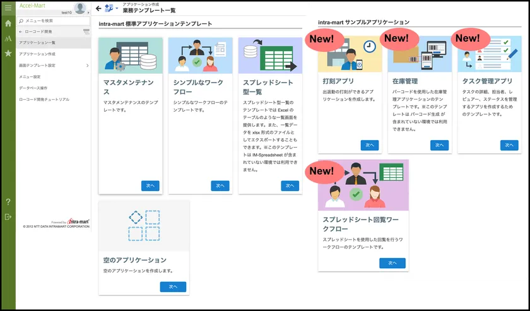Image resolution: width=530 pixels, height=311 pixels.
Task: Click 次へ on スプレッドシート型一覧 card
Action: click(x=290, y=185)
